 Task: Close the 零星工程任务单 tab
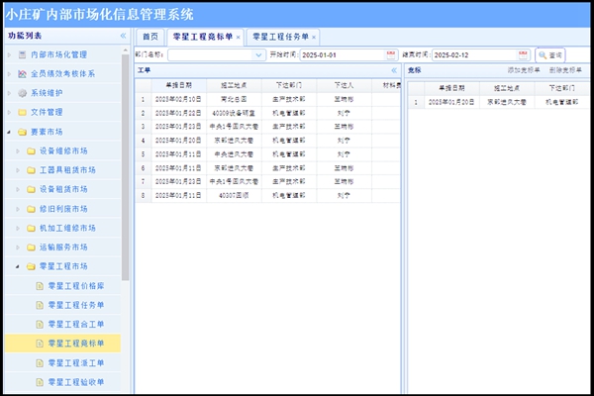coord(314,37)
